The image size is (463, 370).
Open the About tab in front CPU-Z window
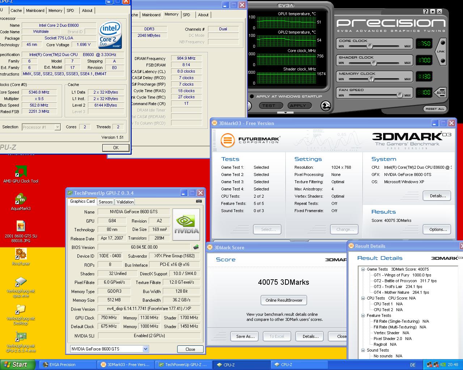pyautogui.click(x=87, y=10)
